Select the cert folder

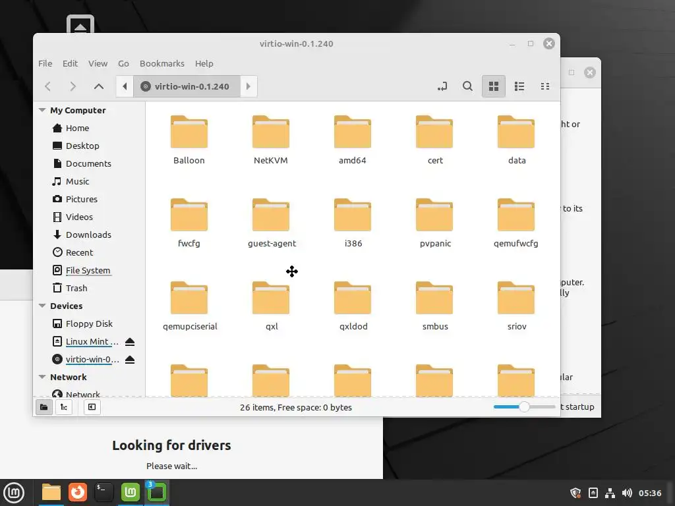(434, 140)
